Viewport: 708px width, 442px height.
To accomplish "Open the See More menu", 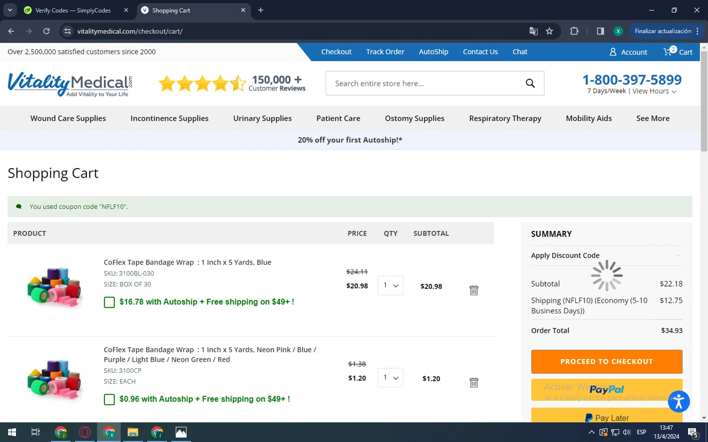I will click(x=653, y=118).
